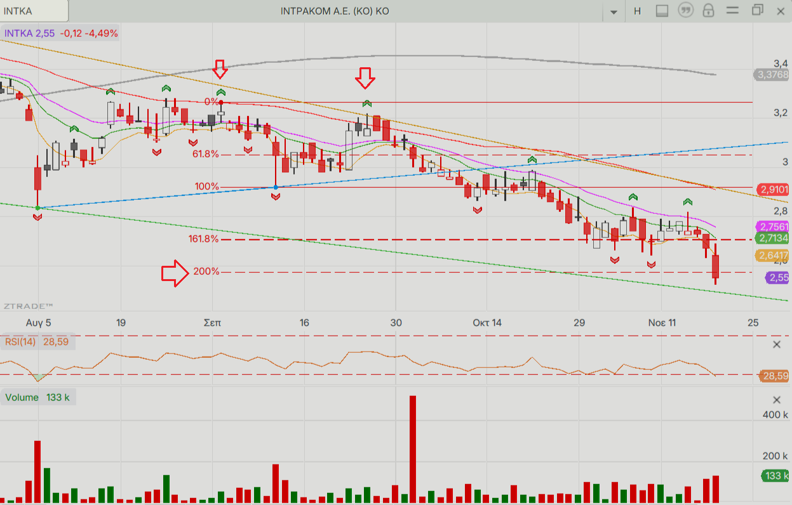Select the Fibonacci 200% level label

click(206, 272)
